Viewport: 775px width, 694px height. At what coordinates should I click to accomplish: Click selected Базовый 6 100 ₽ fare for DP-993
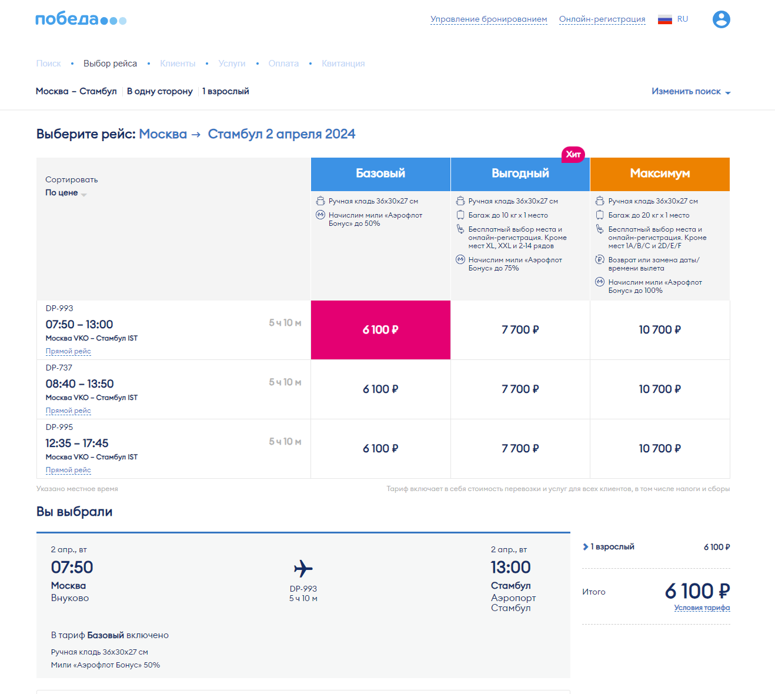click(x=380, y=330)
